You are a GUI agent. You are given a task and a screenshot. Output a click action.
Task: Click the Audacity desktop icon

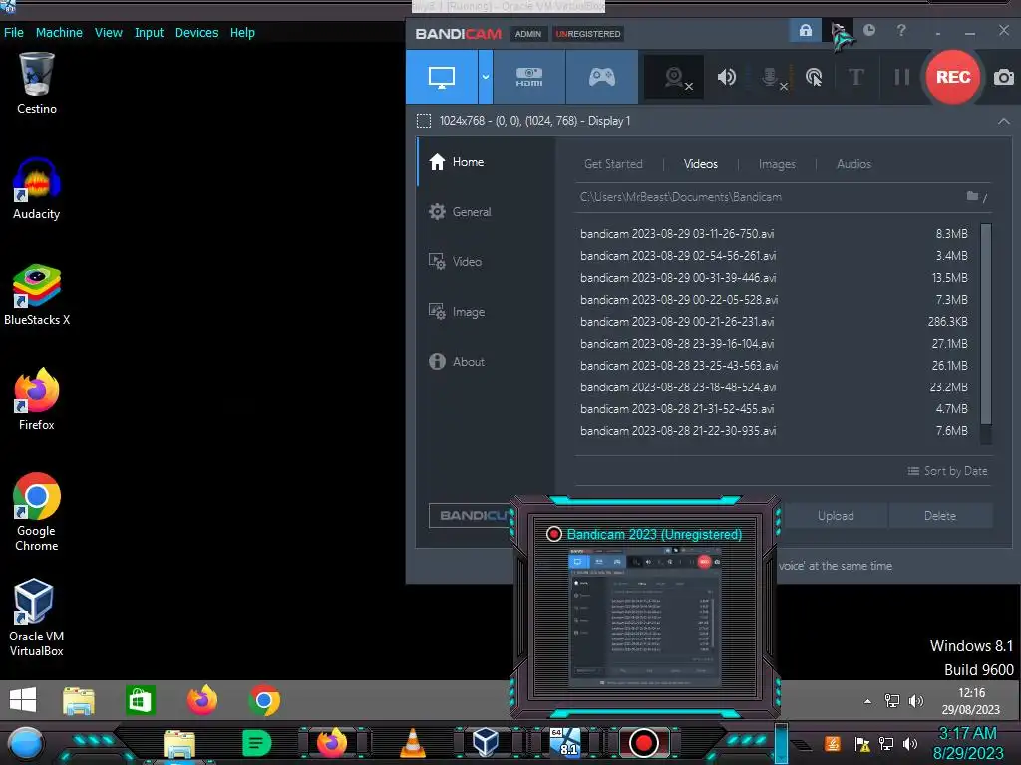coord(37,189)
